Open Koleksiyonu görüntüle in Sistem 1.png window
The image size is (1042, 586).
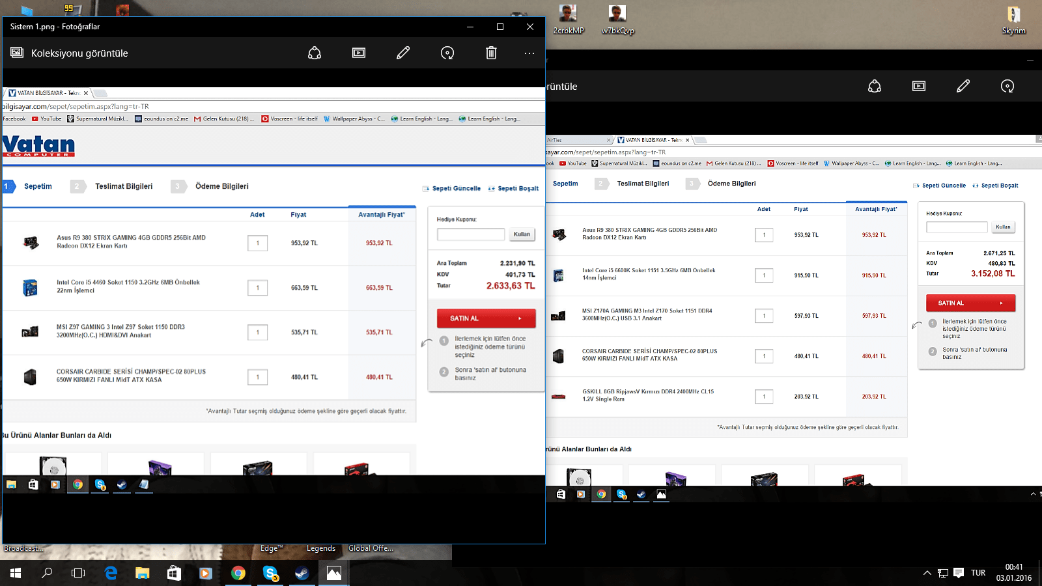click(69, 53)
